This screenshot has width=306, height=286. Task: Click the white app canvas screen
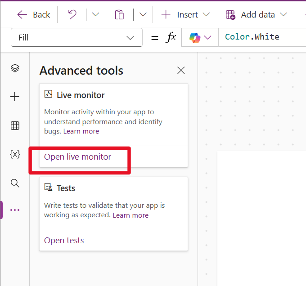[261, 219]
